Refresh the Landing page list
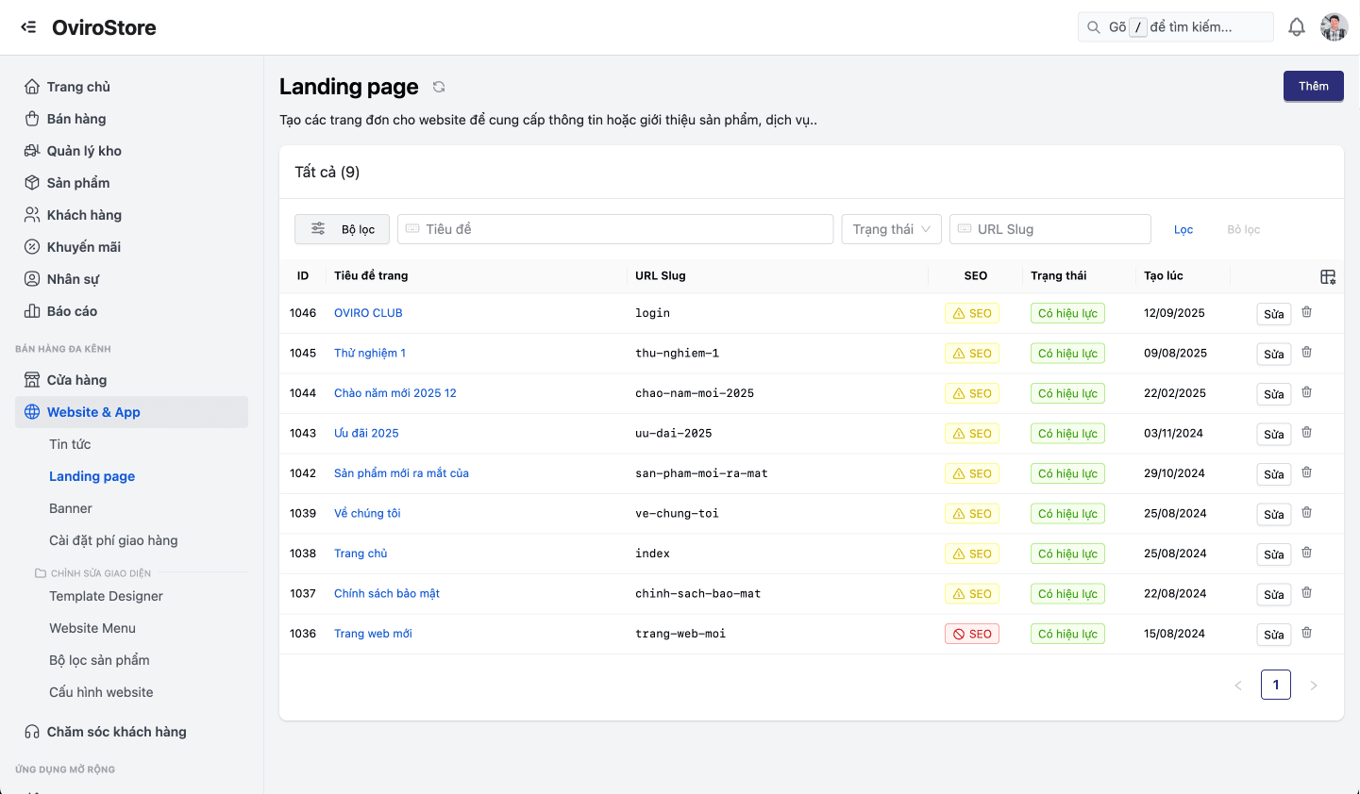The width and height of the screenshot is (1360, 794). [438, 86]
